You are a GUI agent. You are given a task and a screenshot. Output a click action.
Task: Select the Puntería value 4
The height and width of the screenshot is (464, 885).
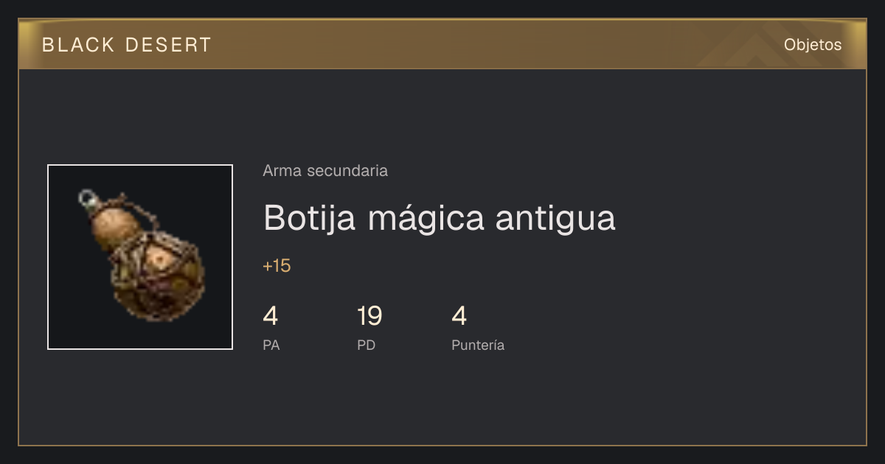459,317
